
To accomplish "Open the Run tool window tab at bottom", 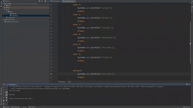I will click(x=24, y=107).
